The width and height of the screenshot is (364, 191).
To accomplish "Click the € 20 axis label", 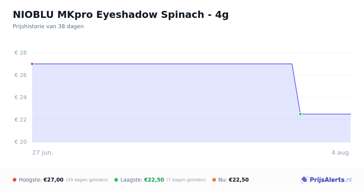I will click(21, 142).
